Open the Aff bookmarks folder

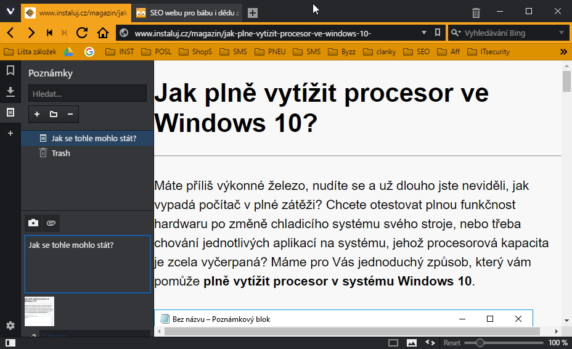pyautogui.click(x=448, y=52)
